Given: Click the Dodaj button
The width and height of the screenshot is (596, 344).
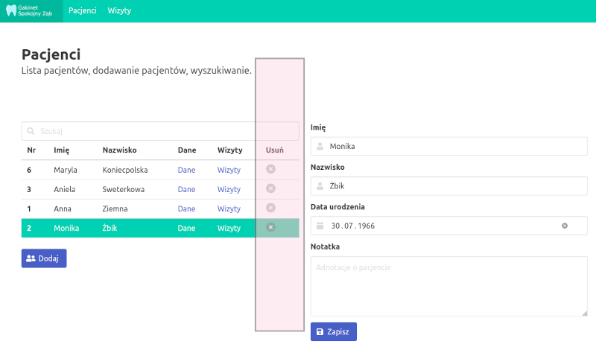Looking at the screenshot, I should coord(44,258).
